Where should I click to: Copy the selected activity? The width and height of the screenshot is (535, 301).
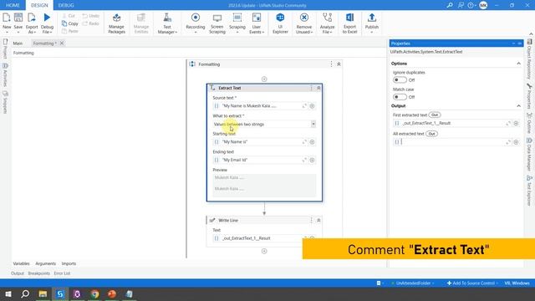[x=70, y=23]
